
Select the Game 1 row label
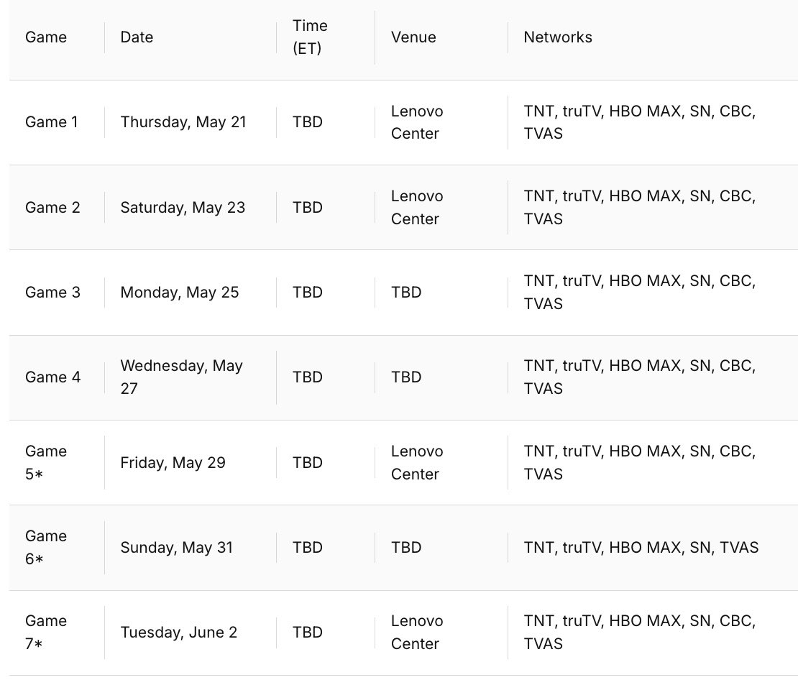(51, 122)
